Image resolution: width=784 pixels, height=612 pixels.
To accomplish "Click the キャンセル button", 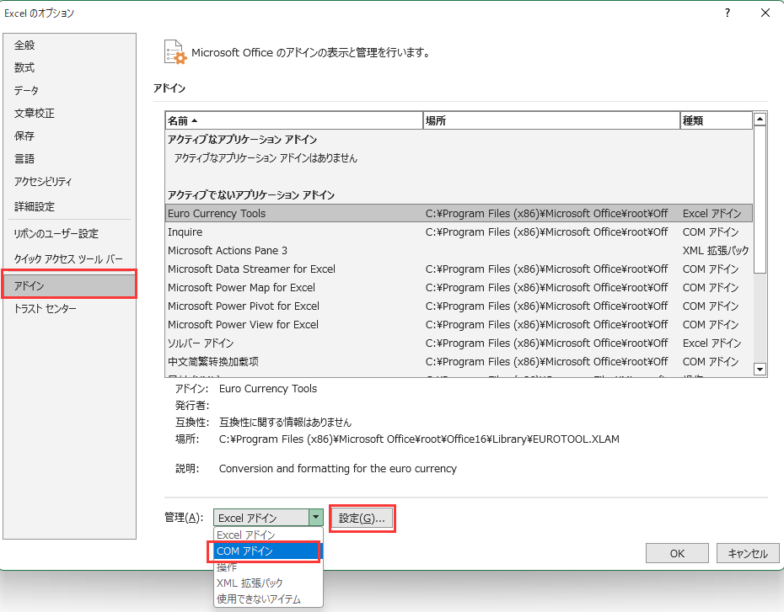I will [747, 553].
